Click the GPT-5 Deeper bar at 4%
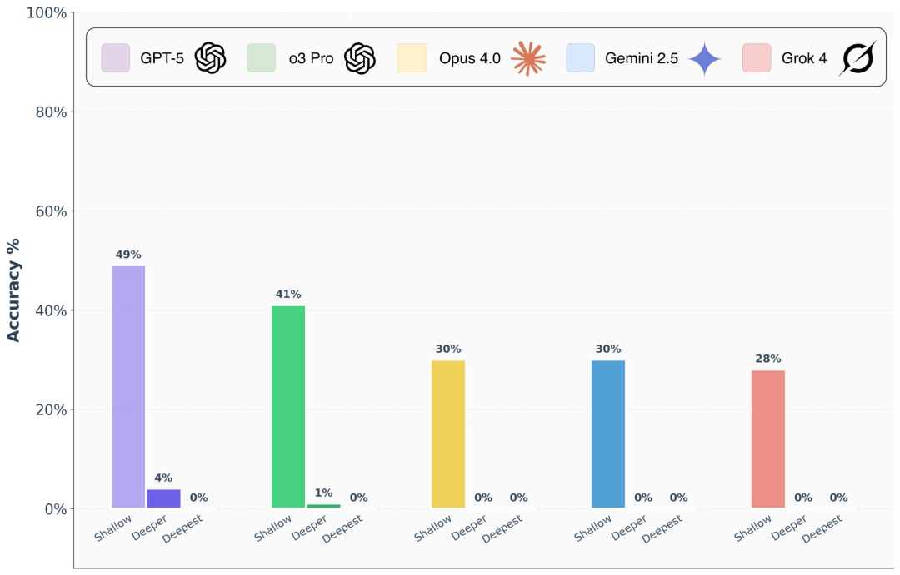 (163, 498)
